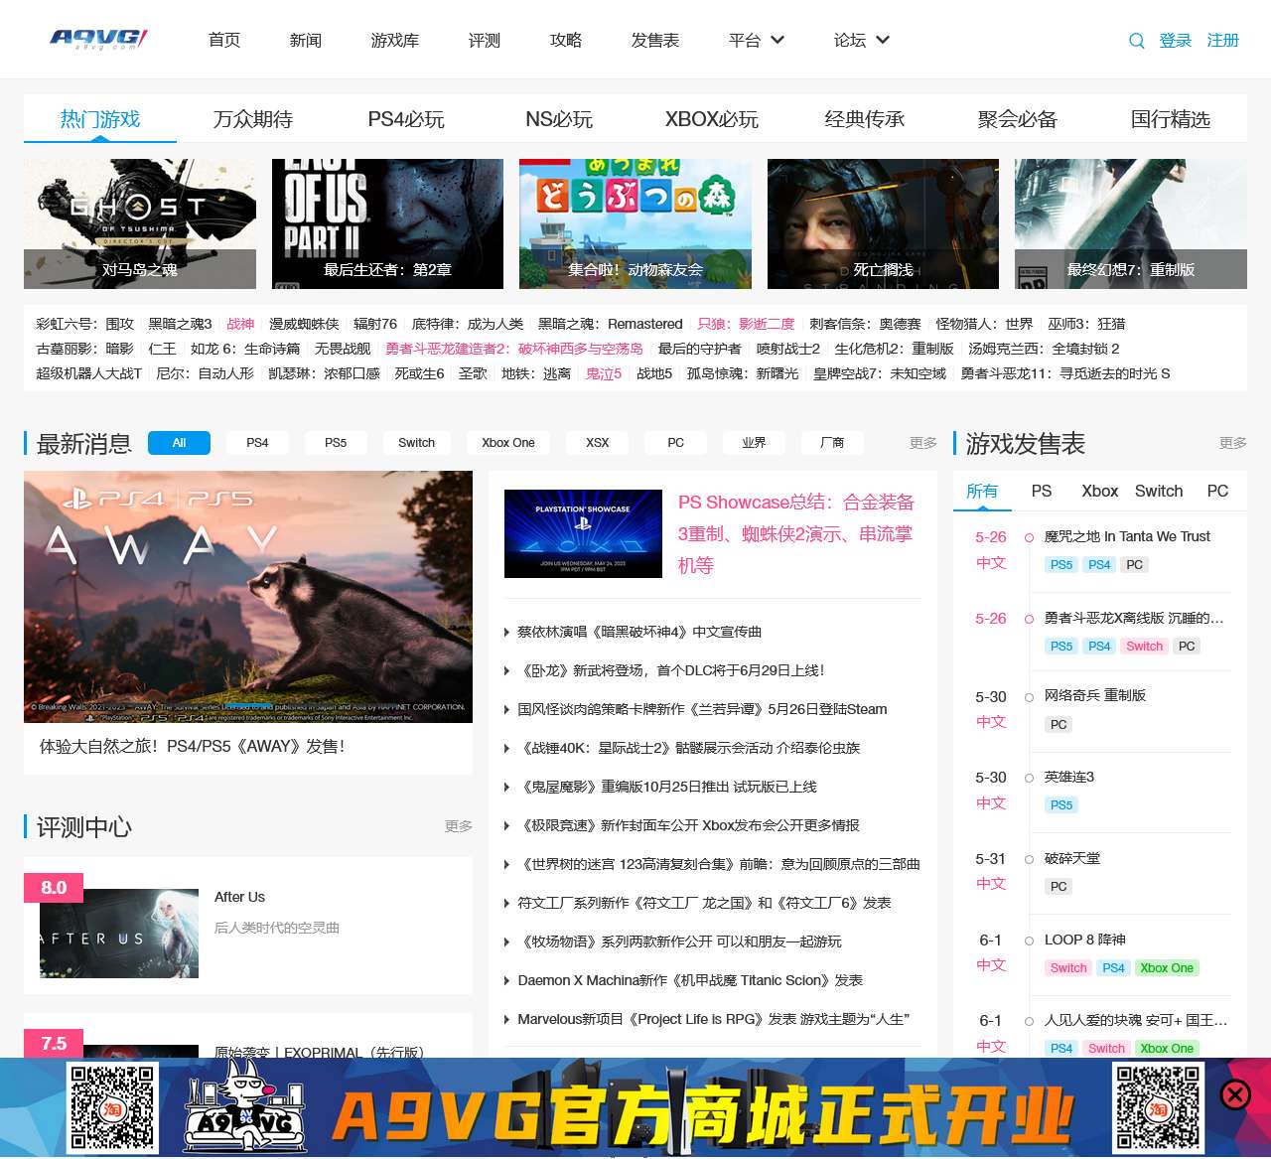Switch to the 国行精选 tab
This screenshot has height=1159, width=1271.
[x=1171, y=119]
